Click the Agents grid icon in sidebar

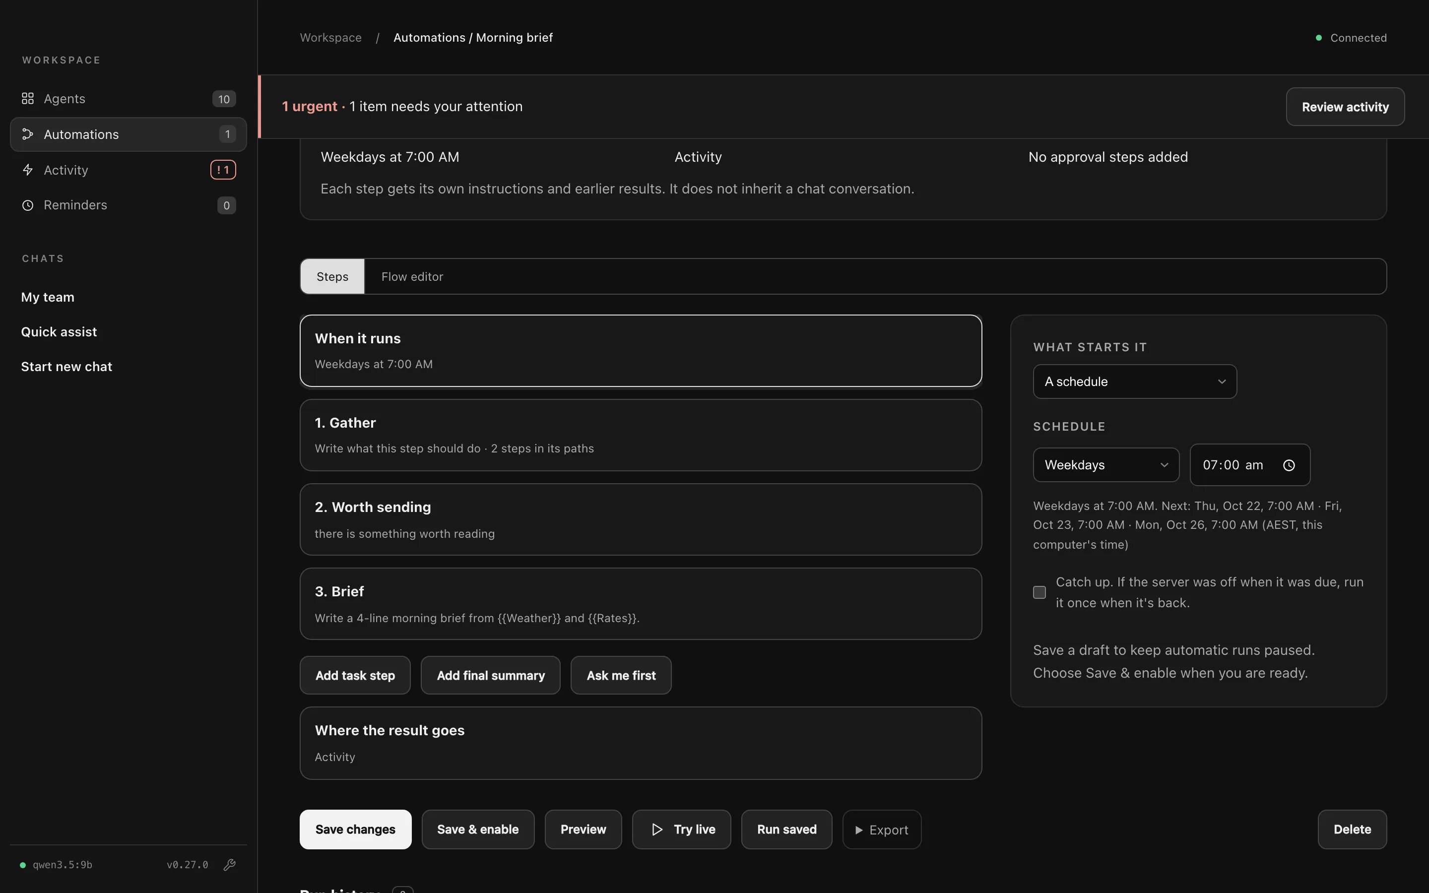28,99
